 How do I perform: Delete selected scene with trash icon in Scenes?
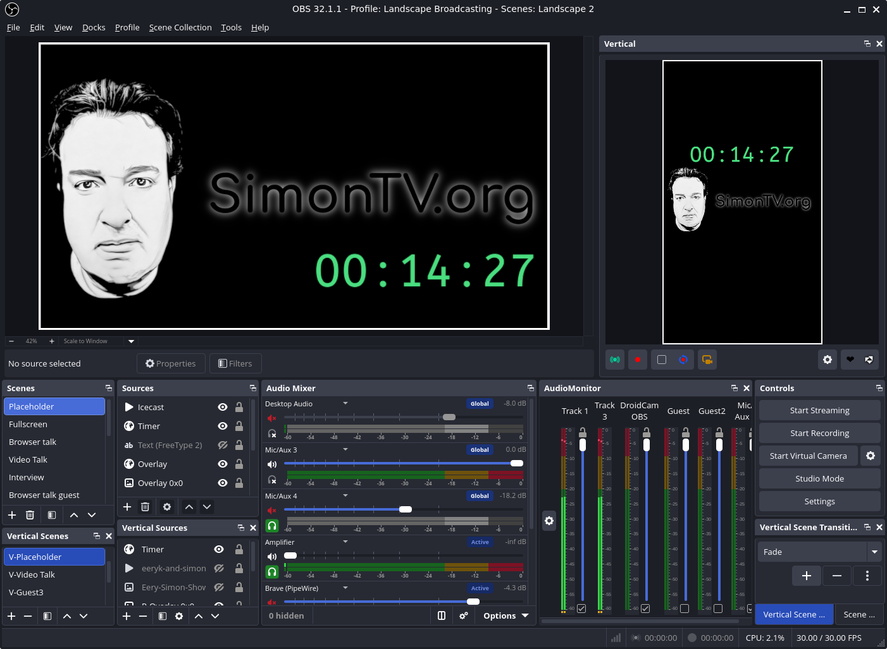pyautogui.click(x=30, y=515)
